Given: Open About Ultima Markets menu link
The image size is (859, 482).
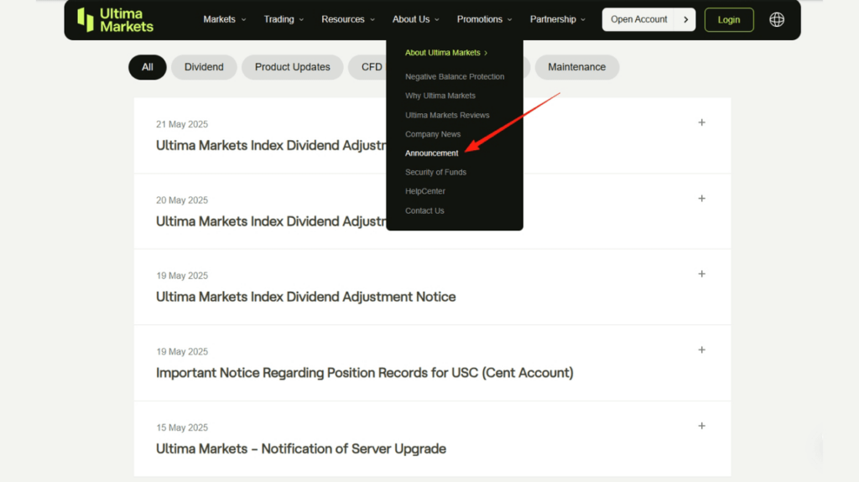Looking at the screenshot, I should [x=446, y=53].
